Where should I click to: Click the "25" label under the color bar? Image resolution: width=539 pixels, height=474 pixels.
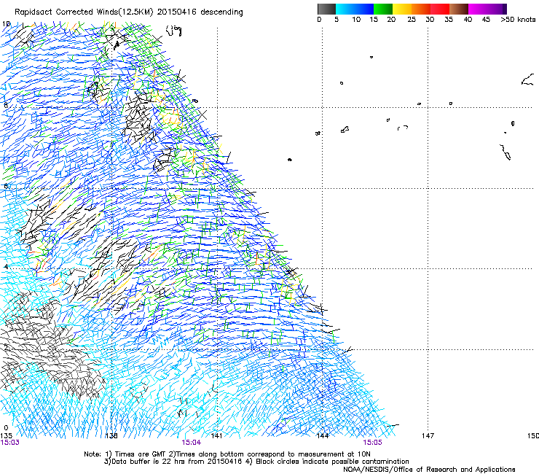(412, 20)
